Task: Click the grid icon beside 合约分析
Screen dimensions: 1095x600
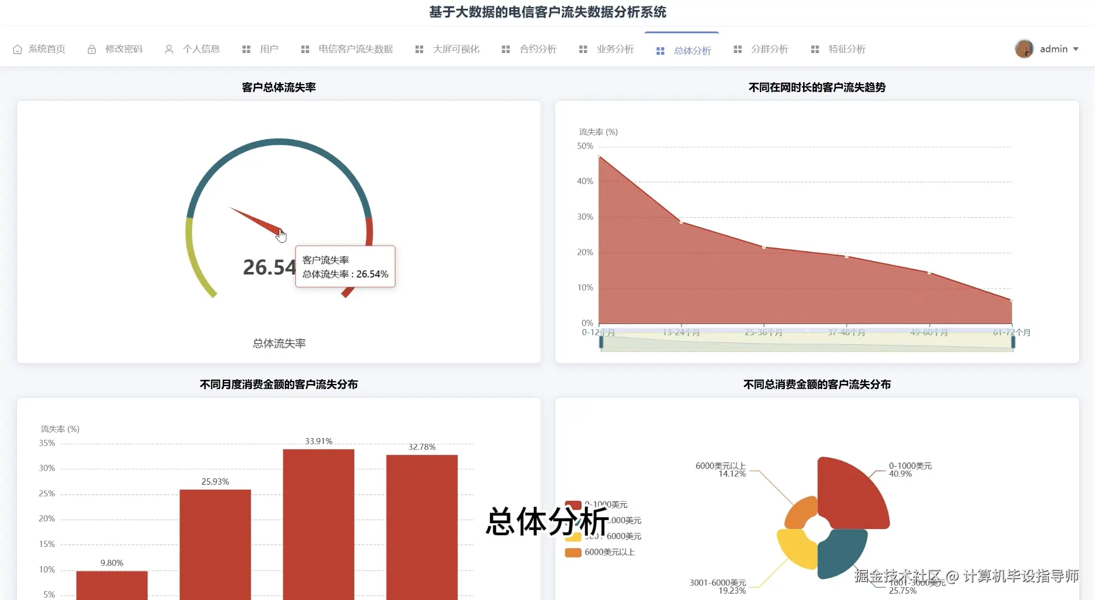Action: 506,50
